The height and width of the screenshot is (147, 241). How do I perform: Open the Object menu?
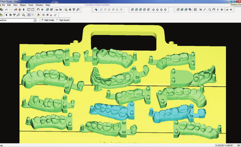[x=23, y=5]
